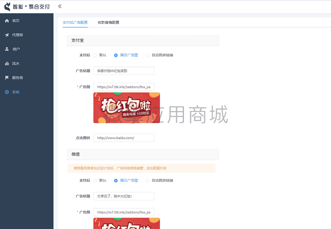The width and height of the screenshot is (331, 229).
Task: Select 默认 radio under 支付宝
Action: pyautogui.click(x=95, y=55)
